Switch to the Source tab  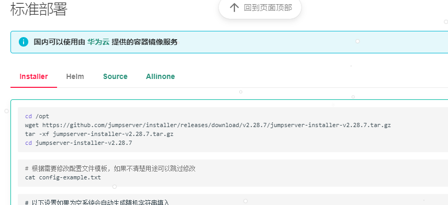click(x=115, y=76)
